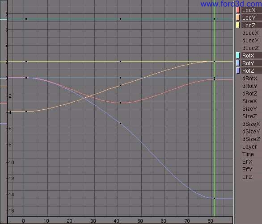Select RotZ end keyframe near -14
Viewport: 262px width, 224px height.
pos(214,198)
